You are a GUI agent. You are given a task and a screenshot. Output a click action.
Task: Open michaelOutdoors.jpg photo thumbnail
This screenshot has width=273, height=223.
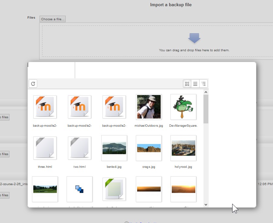point(149,107)
